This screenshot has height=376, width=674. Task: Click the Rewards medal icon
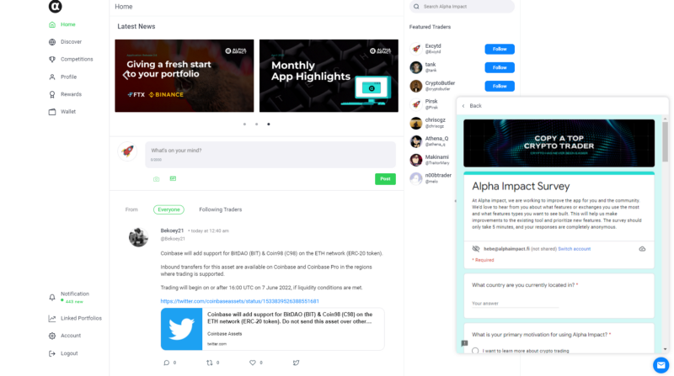pyautogui.click(x=52, y=94)
